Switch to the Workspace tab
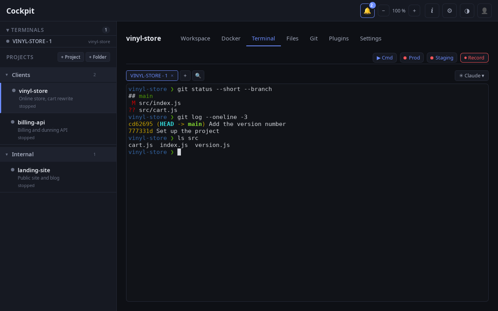 [195, 38]
